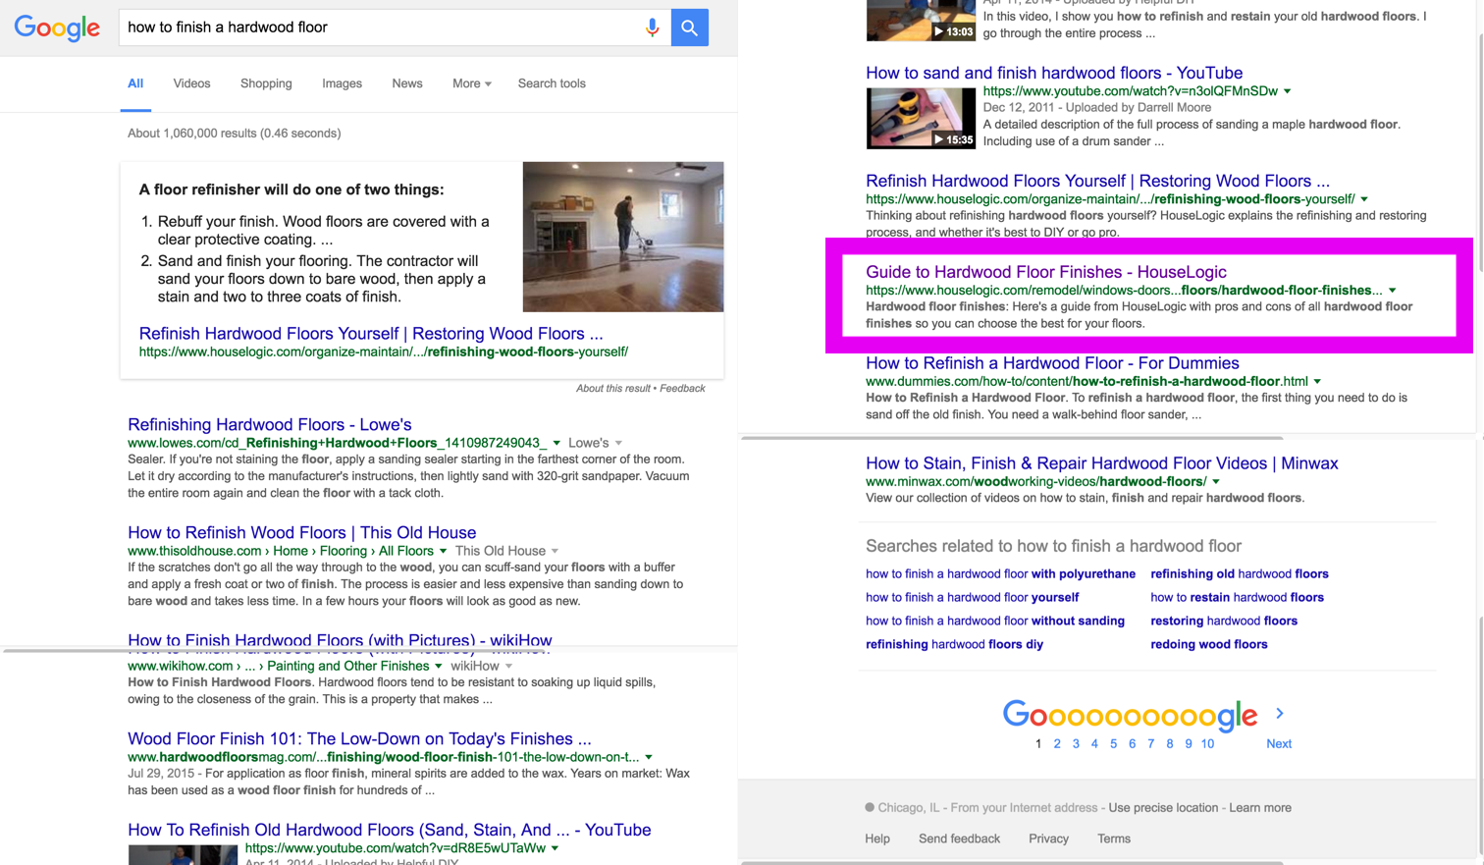1484x865 pixels.
Task: Play the 15:35 sanding video thumbnail
Action: click(x=921, y=118)
